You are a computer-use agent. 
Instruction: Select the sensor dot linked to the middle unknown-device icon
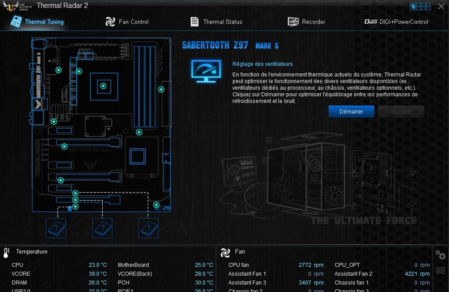[75, 200]
